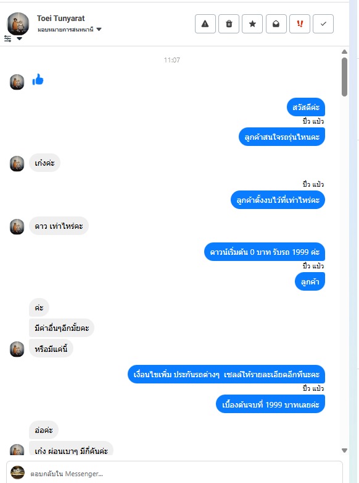Mark conversation unread with envelope icon
The height and width of the screenshot is (483, 359).
point(276,24)
